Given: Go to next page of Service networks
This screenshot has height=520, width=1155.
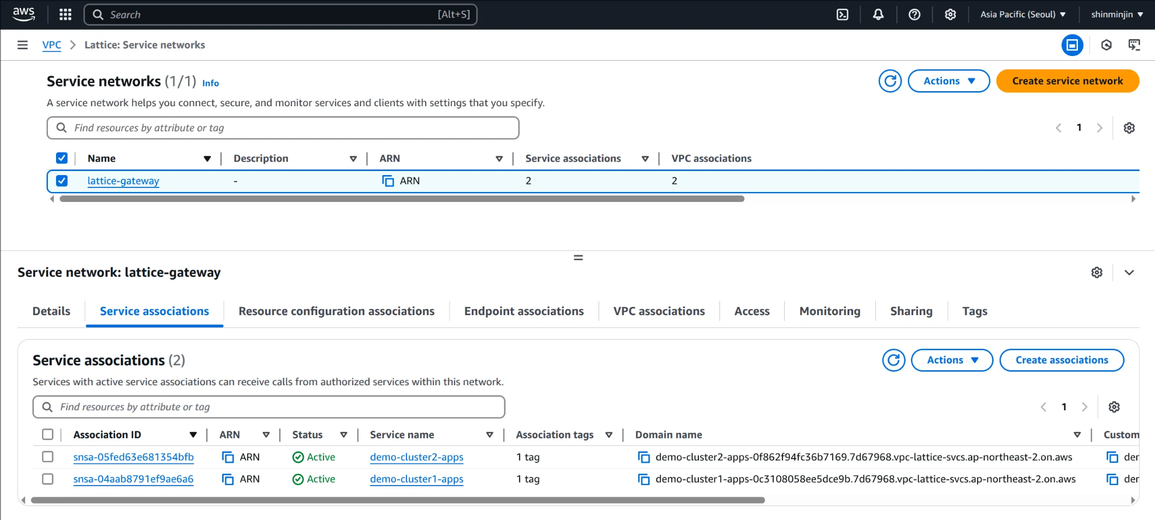Looking at the screenshot, I should coord(1100,128).
